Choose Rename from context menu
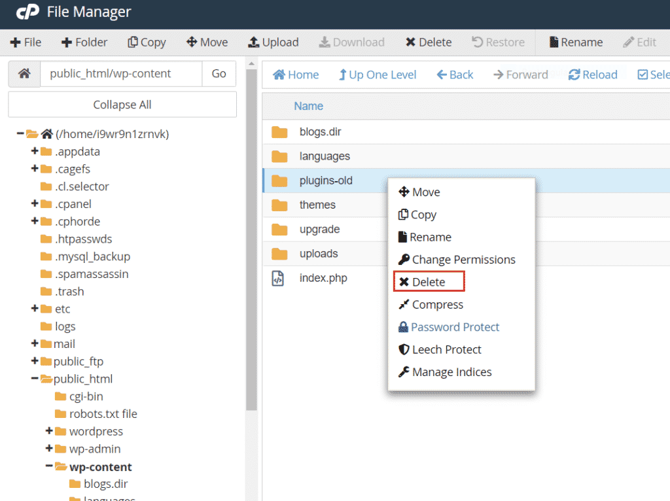The height and width of the screenshot is (501, 670). (425, 237)
